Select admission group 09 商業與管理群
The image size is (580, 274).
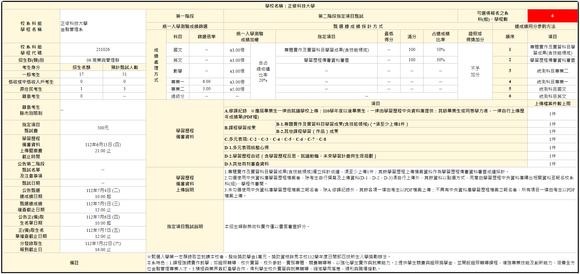tap(103, 60)
